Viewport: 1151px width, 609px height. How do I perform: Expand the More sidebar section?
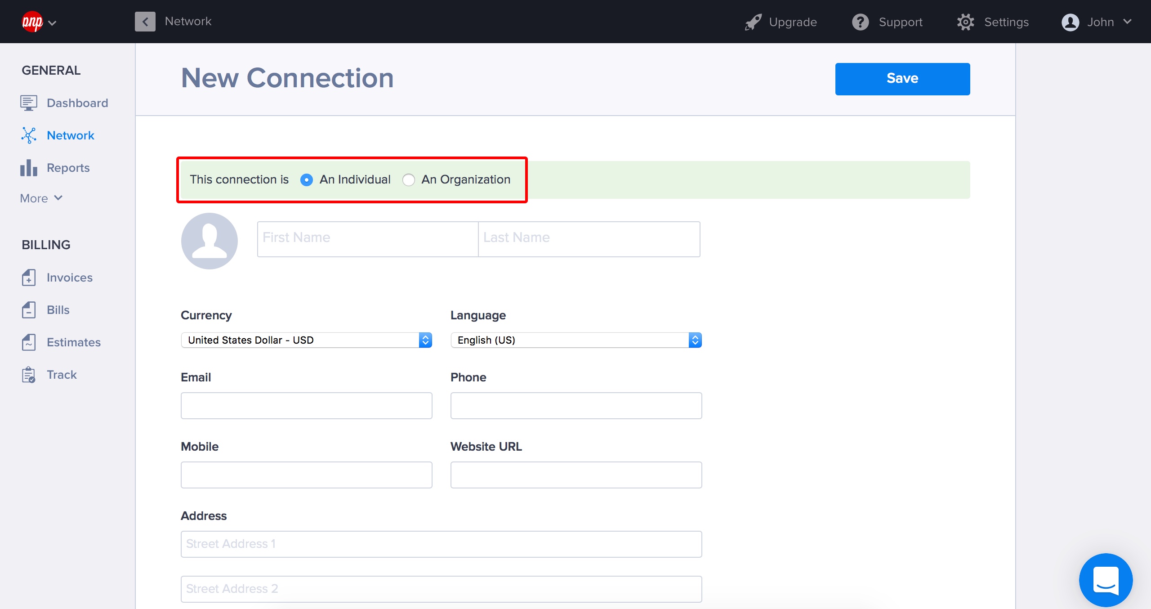[41, 198]
